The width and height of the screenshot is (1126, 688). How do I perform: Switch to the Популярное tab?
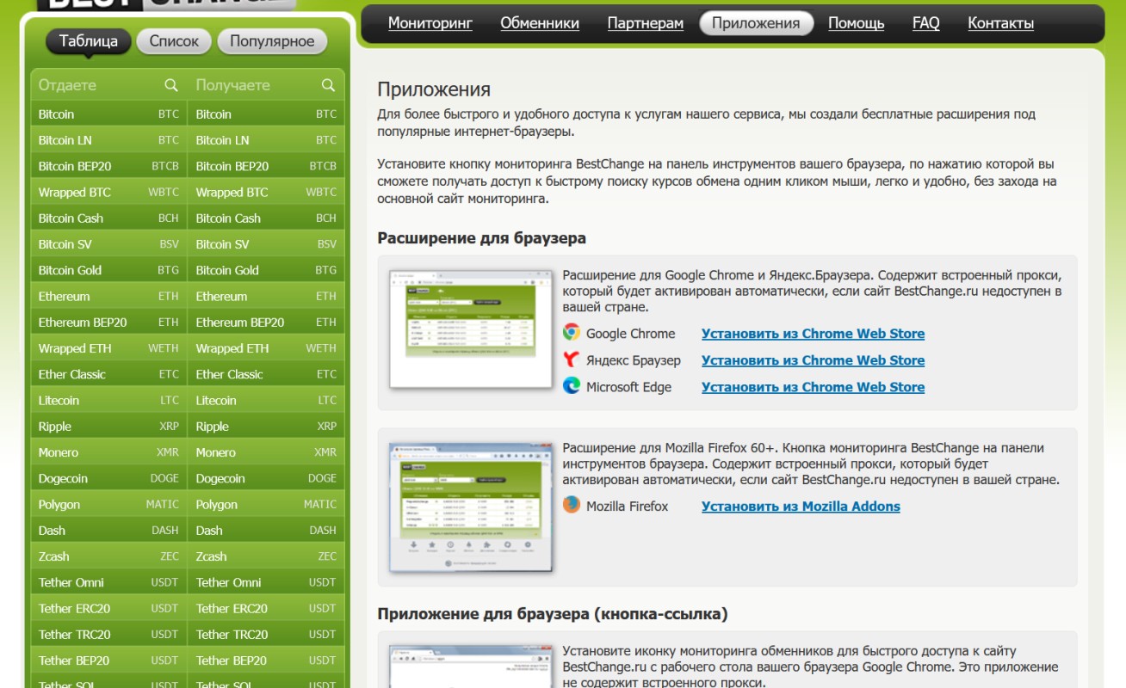point(272,40)
